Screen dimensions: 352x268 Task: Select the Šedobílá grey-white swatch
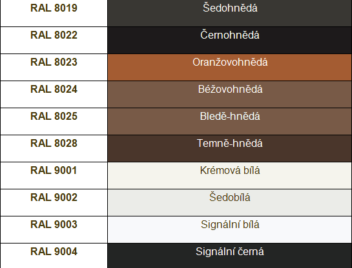(229, 203)
